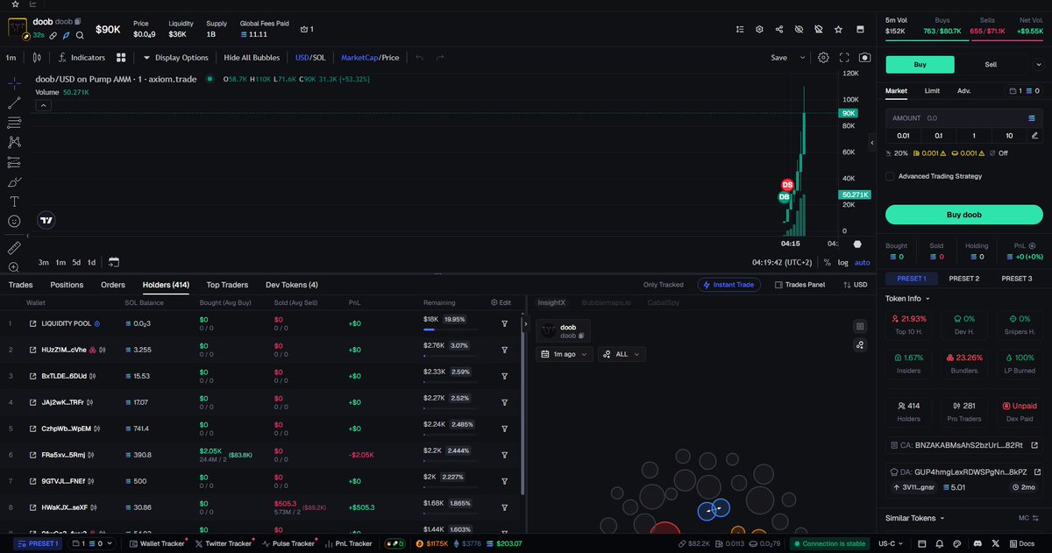Select the zoom-in magnifier tool
Viewport: 1052px width, 553px height.
(14, 267)
